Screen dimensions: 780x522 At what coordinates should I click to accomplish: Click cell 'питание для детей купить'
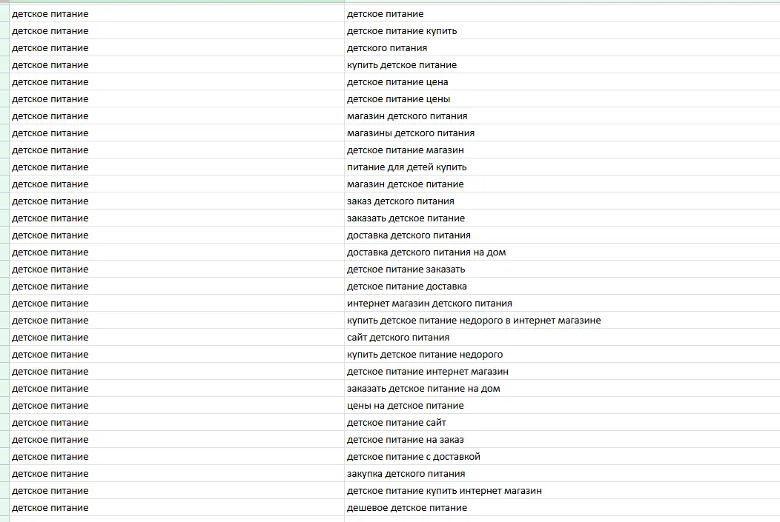pos(407,167)
